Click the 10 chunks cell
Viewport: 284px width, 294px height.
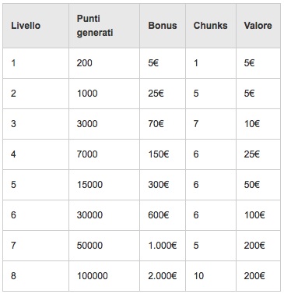coord(211,276)
